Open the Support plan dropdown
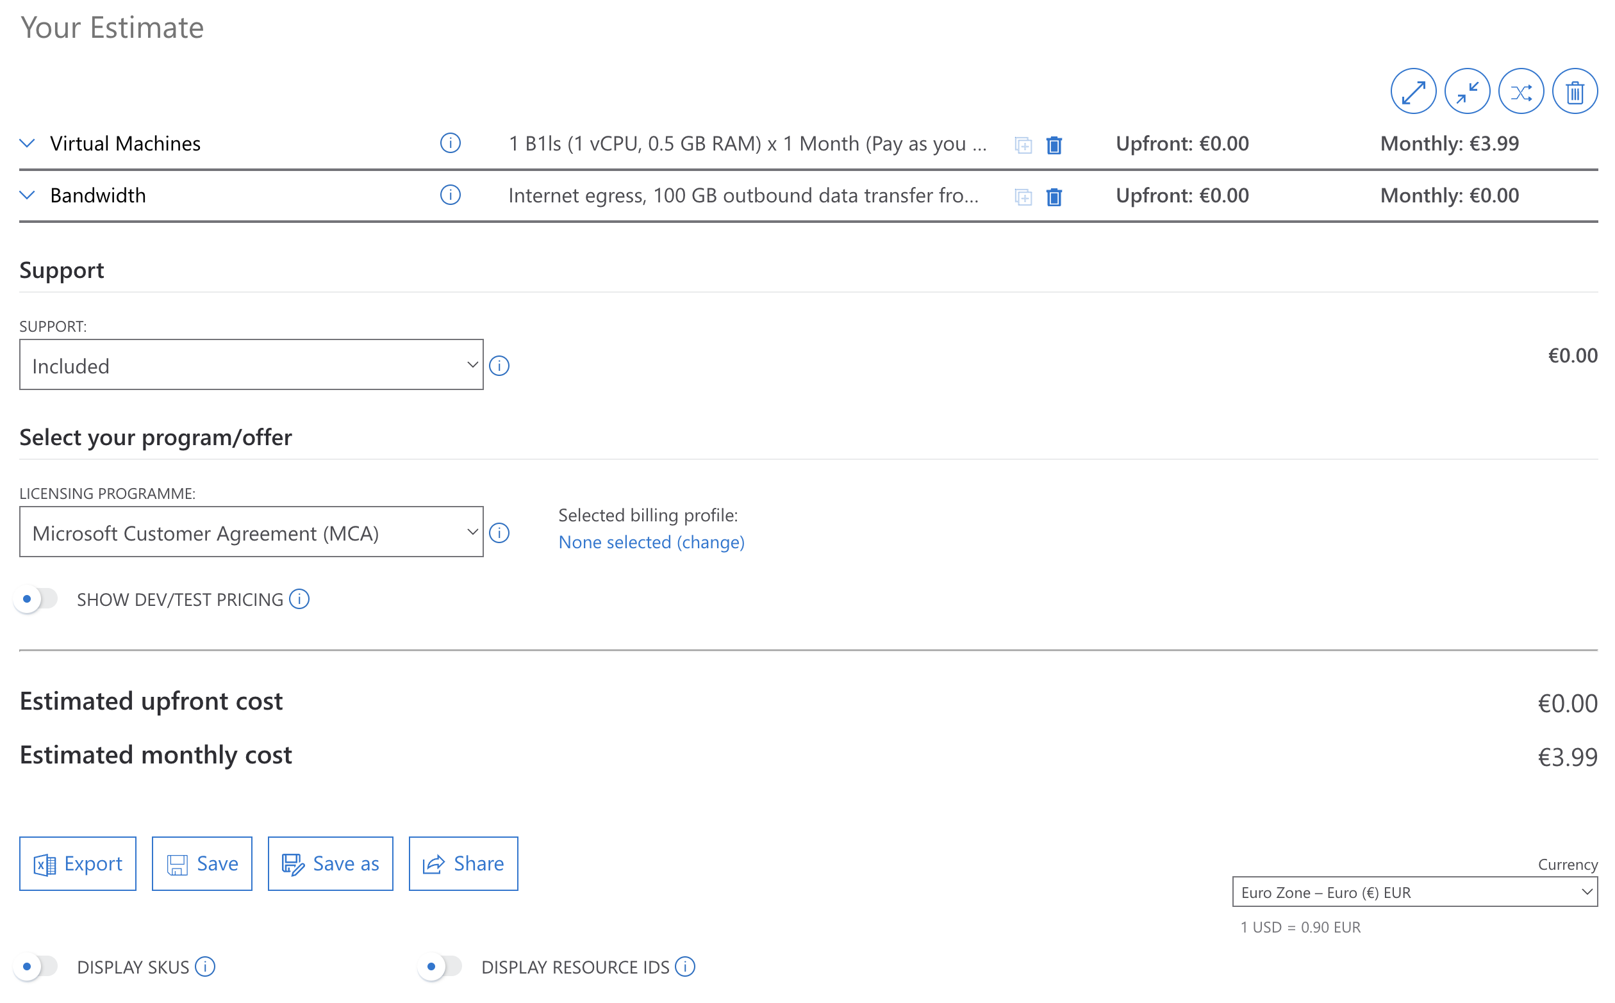Viewport: 1615px width, 1003px height. pyautogui.click(x=251, y=365)
